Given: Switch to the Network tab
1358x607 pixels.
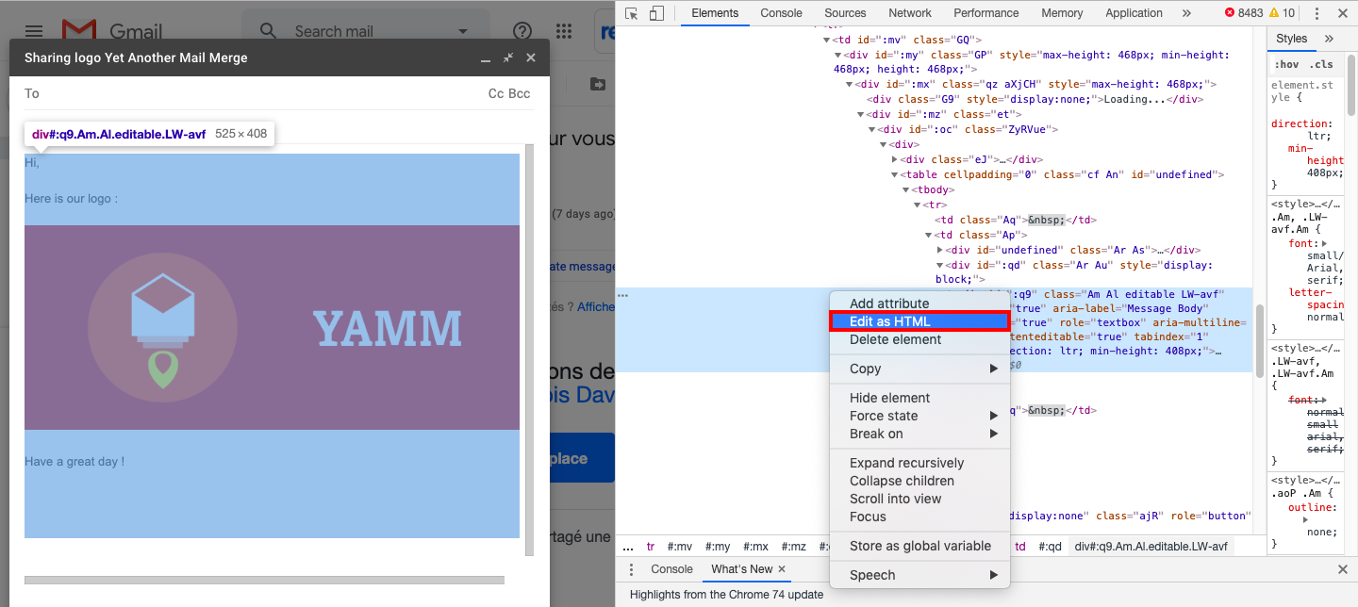Looking at the screenshot, I should (x=909, y=13).
